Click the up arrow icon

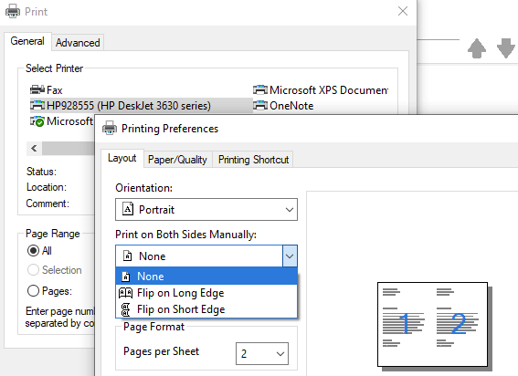pyautogui.click(x=476, y=48)
